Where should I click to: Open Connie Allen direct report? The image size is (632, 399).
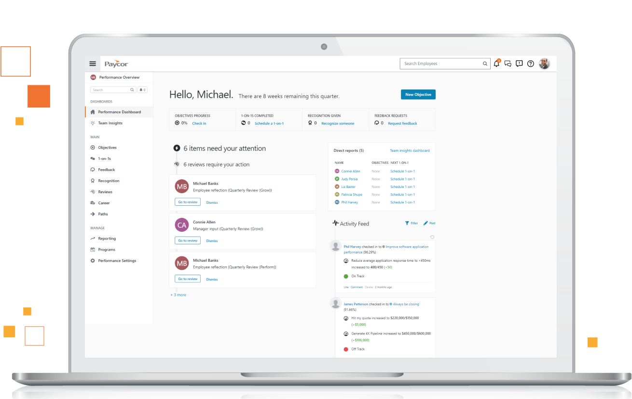tap(351, 171)
